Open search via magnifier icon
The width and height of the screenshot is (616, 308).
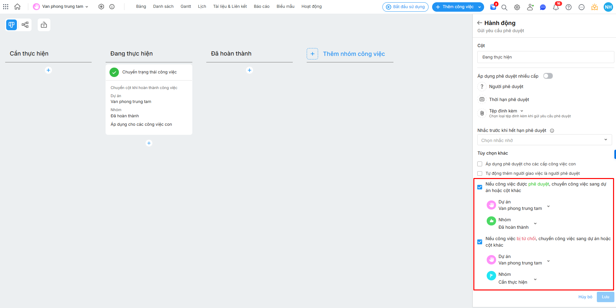click(504, 7)
